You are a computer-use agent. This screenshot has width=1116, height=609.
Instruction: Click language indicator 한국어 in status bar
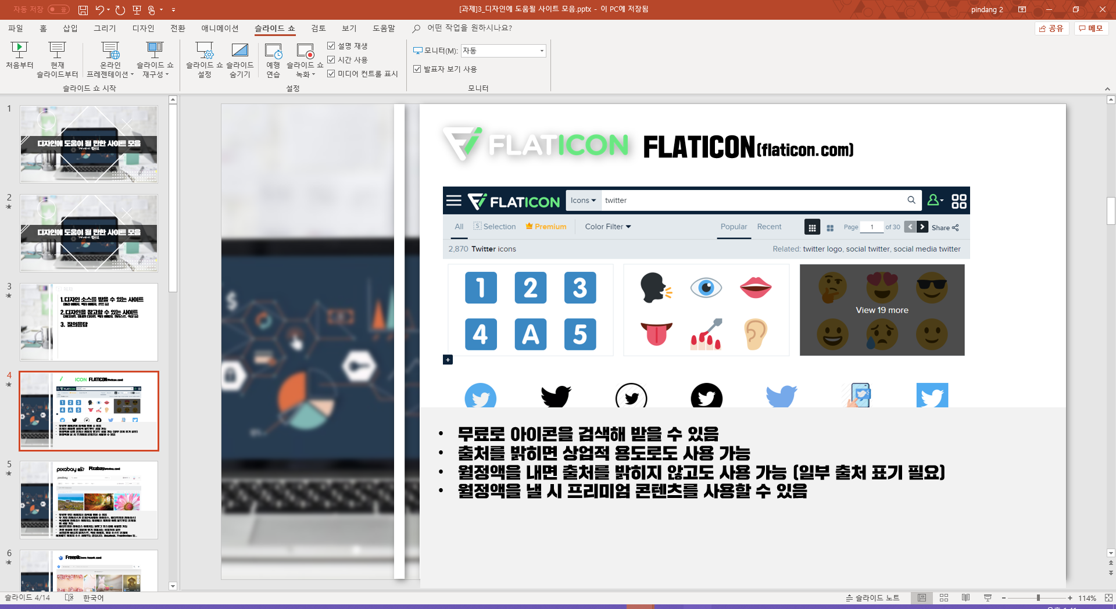(93, 597)
